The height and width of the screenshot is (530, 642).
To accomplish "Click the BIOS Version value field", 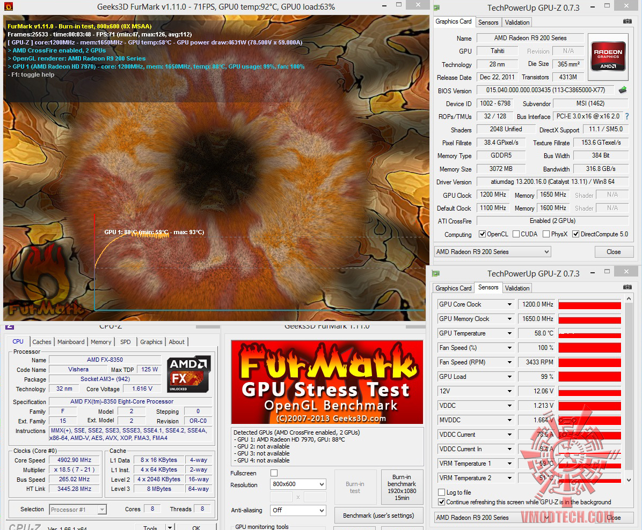I will [x=545, y=90].
